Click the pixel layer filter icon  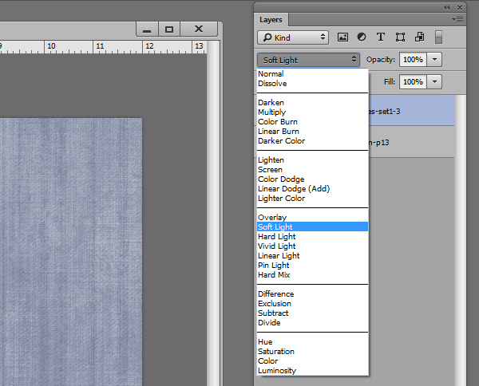(343, 37)
